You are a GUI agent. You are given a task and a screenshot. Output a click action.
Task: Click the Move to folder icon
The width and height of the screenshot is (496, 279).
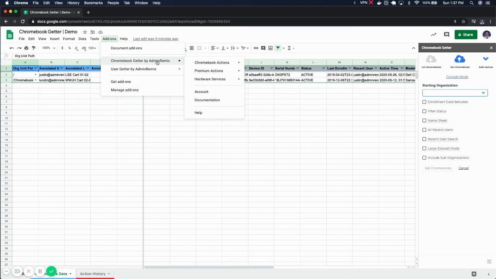coord(93,32)
